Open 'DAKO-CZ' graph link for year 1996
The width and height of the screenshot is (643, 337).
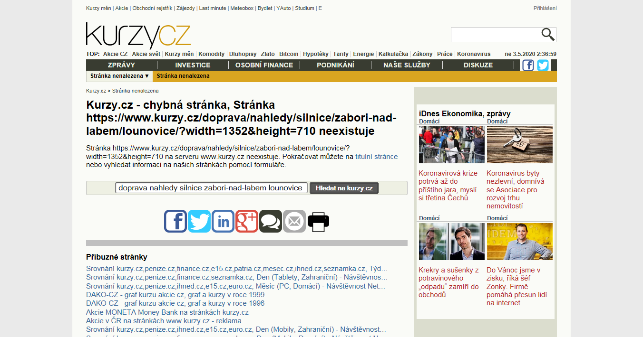coord(175,303)
